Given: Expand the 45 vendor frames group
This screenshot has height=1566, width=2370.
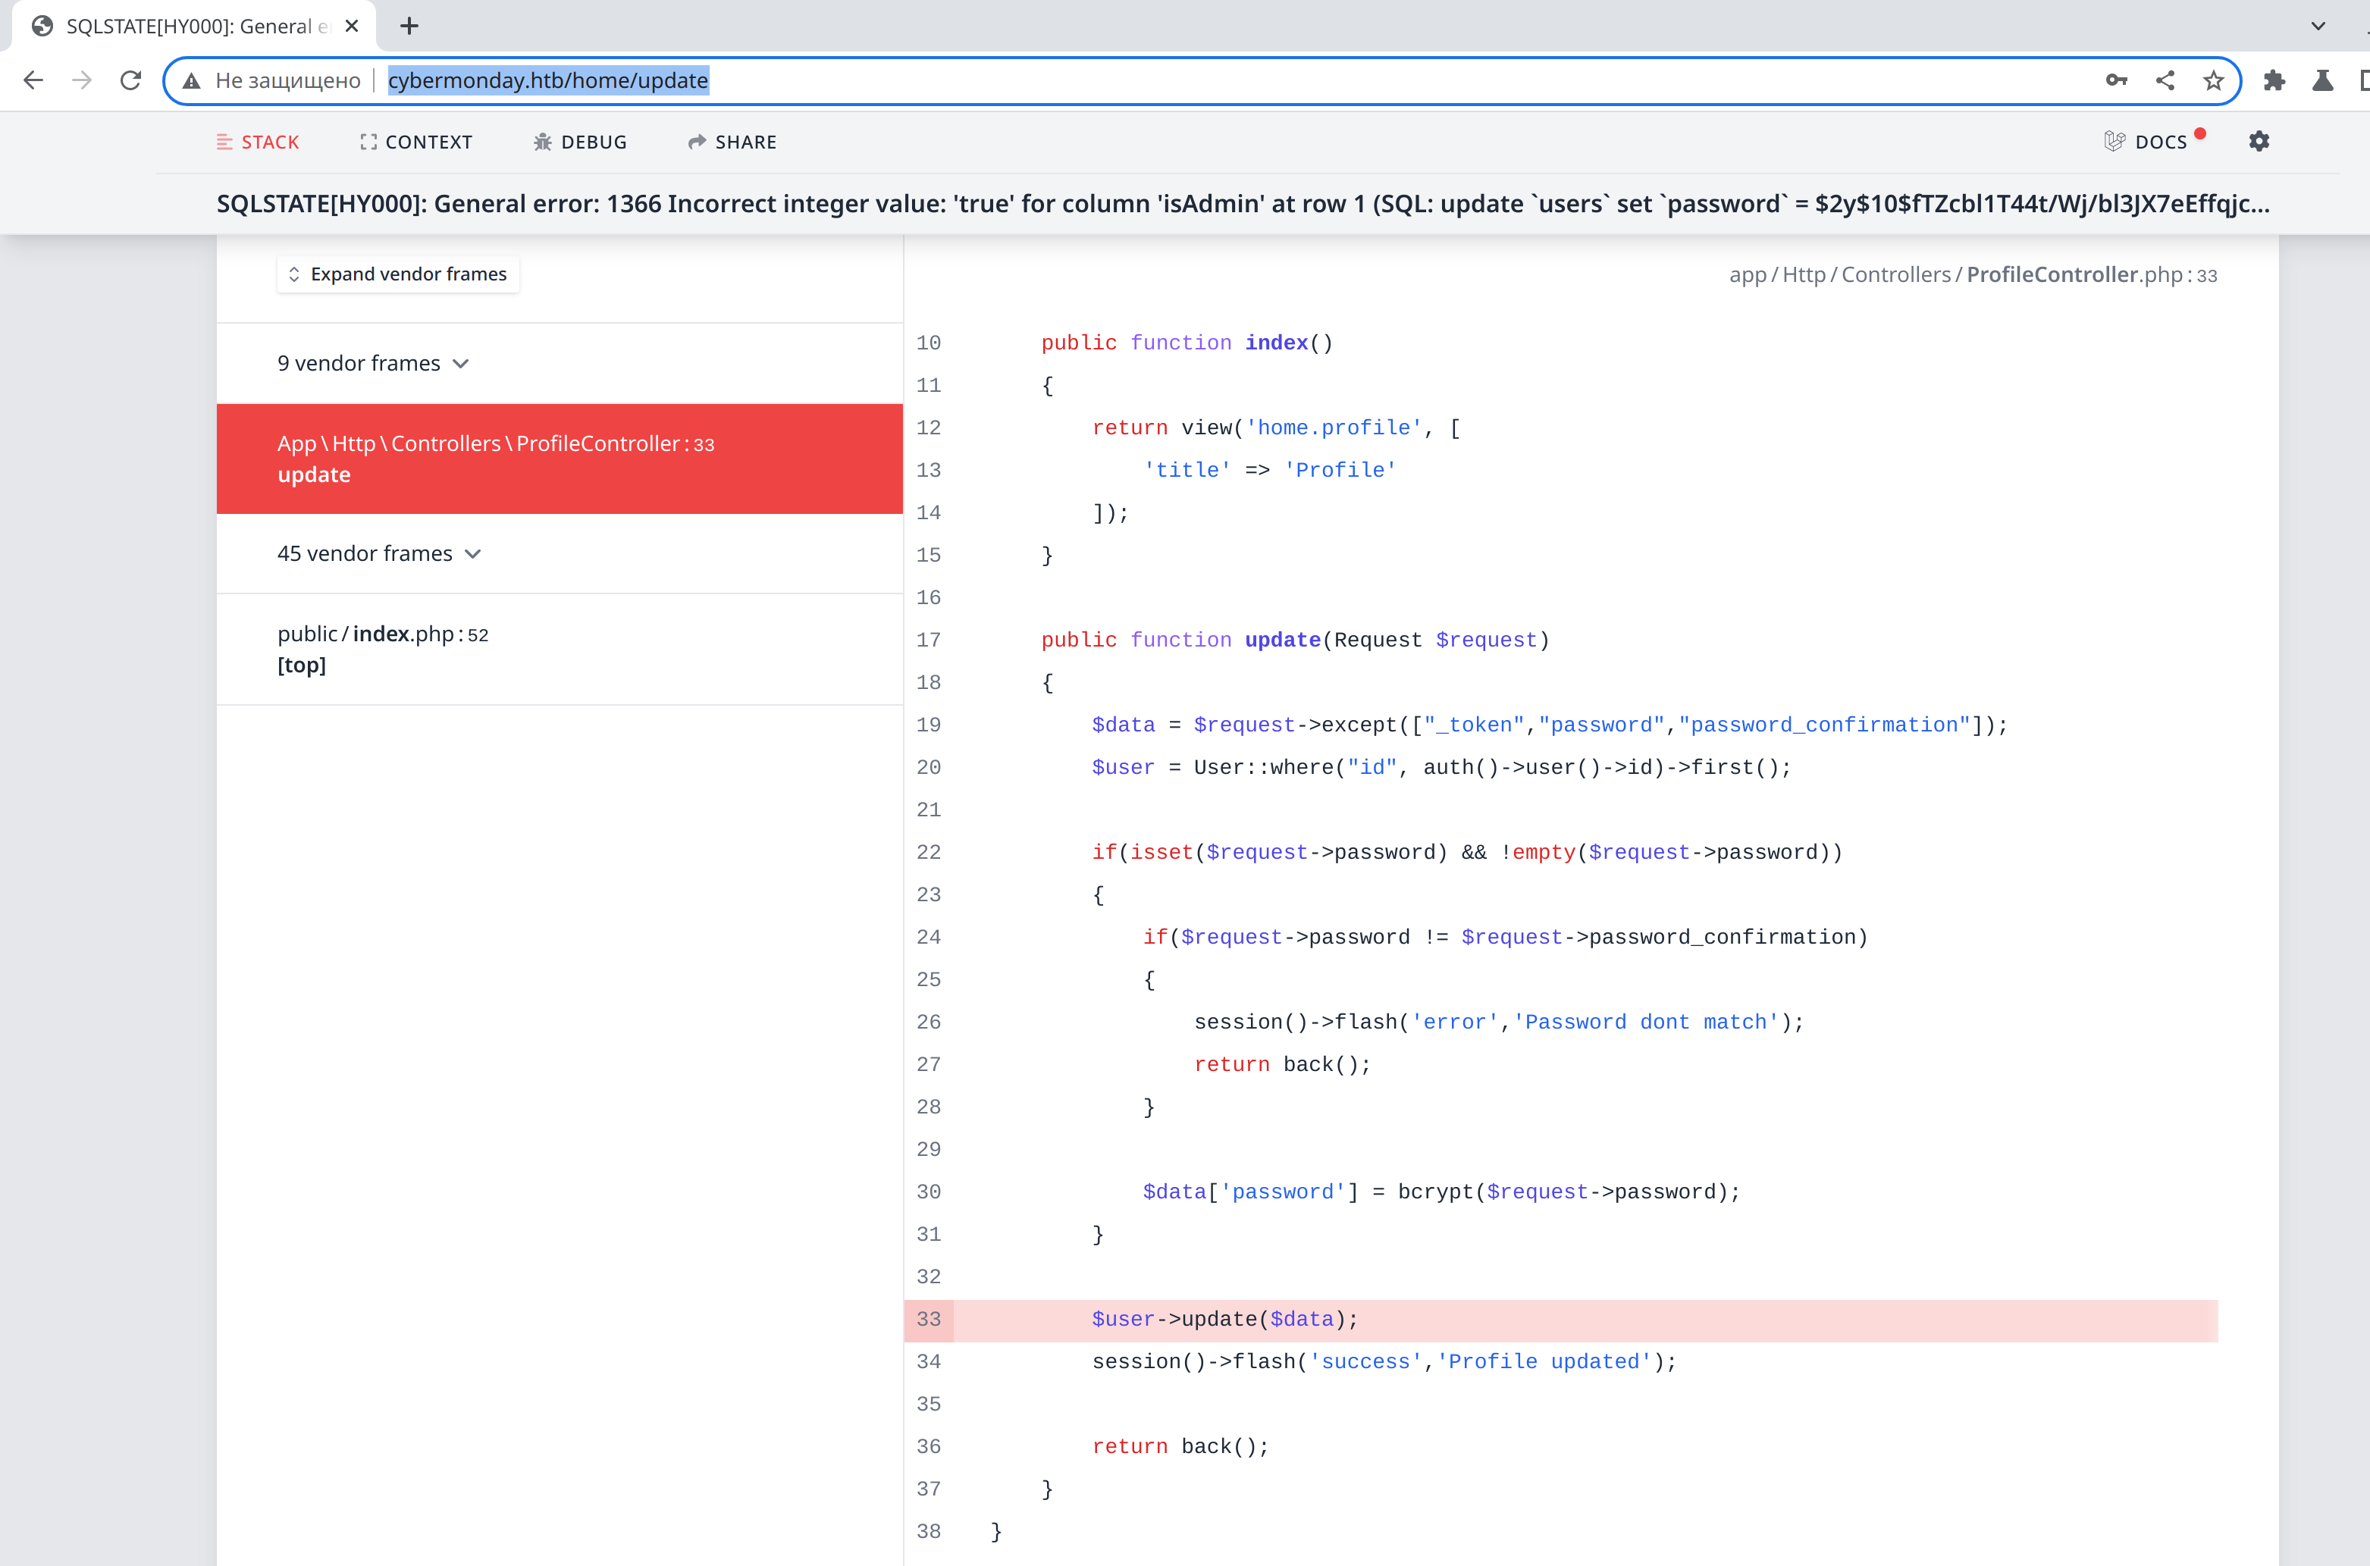Looking at the screenshot, I should pos(380,553).
